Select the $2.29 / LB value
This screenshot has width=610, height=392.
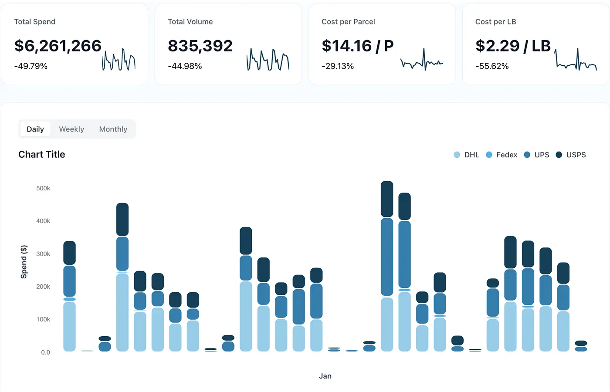click(x=513, y=46)
